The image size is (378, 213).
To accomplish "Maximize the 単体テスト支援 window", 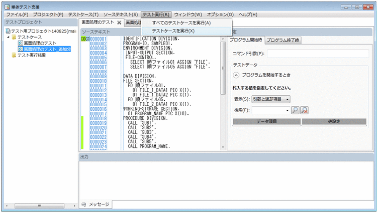I will point(357,7).
